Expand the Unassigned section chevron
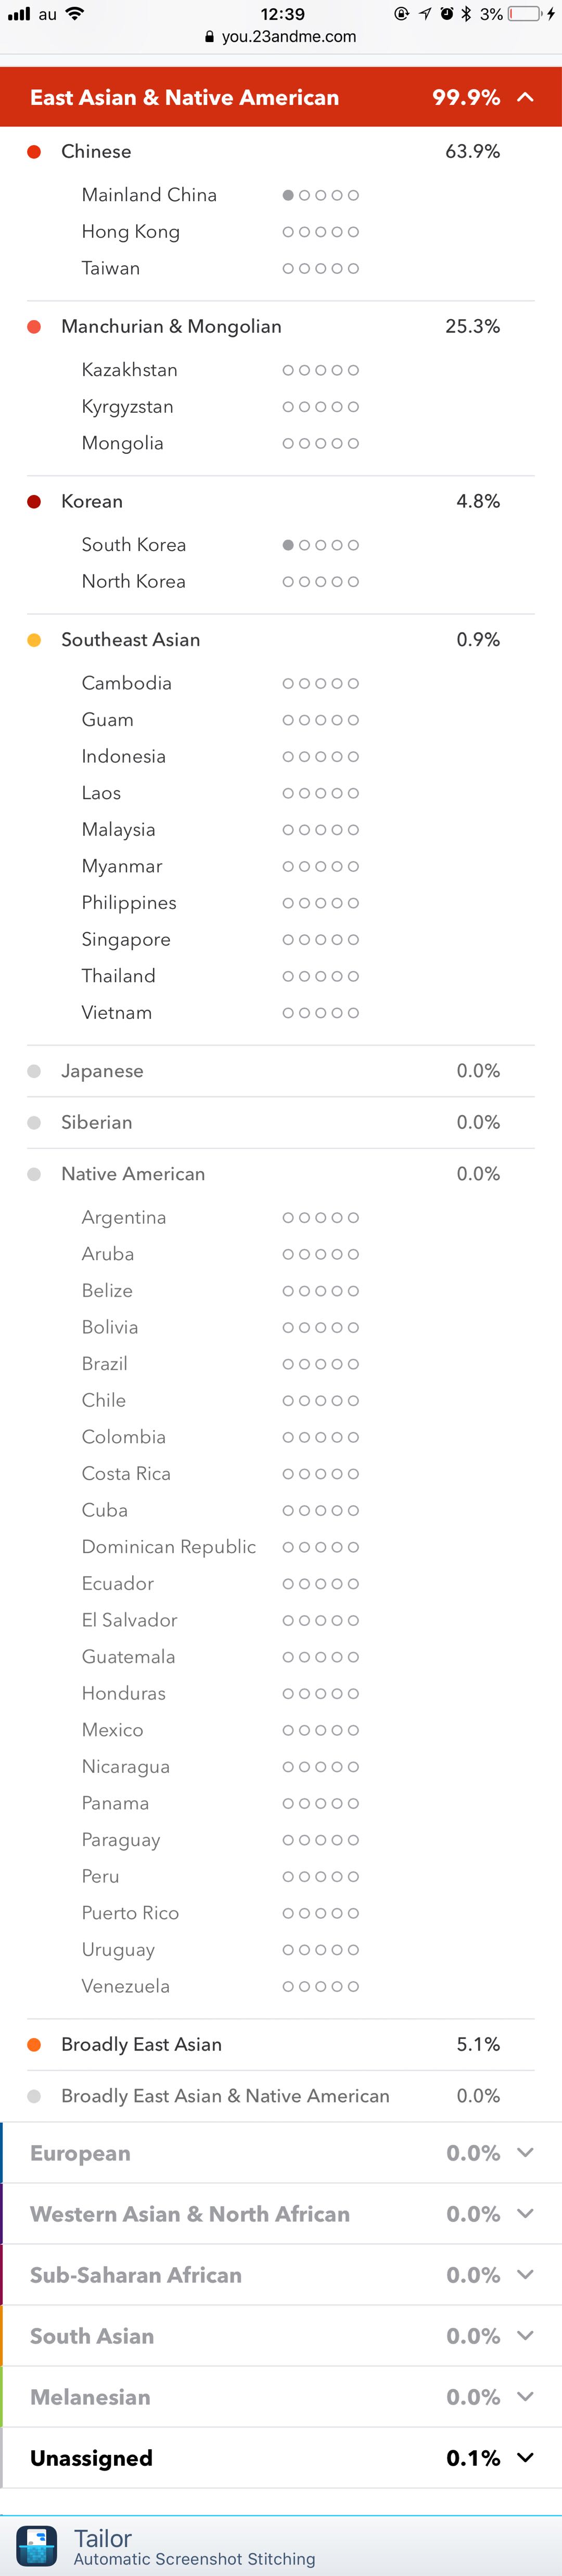Viewport: 562px width, 2576px height. 525,2457
